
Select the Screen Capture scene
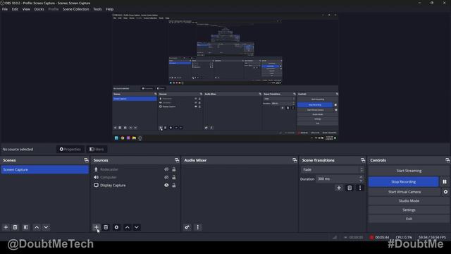44,169
